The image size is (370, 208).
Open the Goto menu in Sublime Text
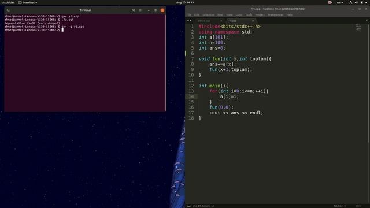coord(239,15)
